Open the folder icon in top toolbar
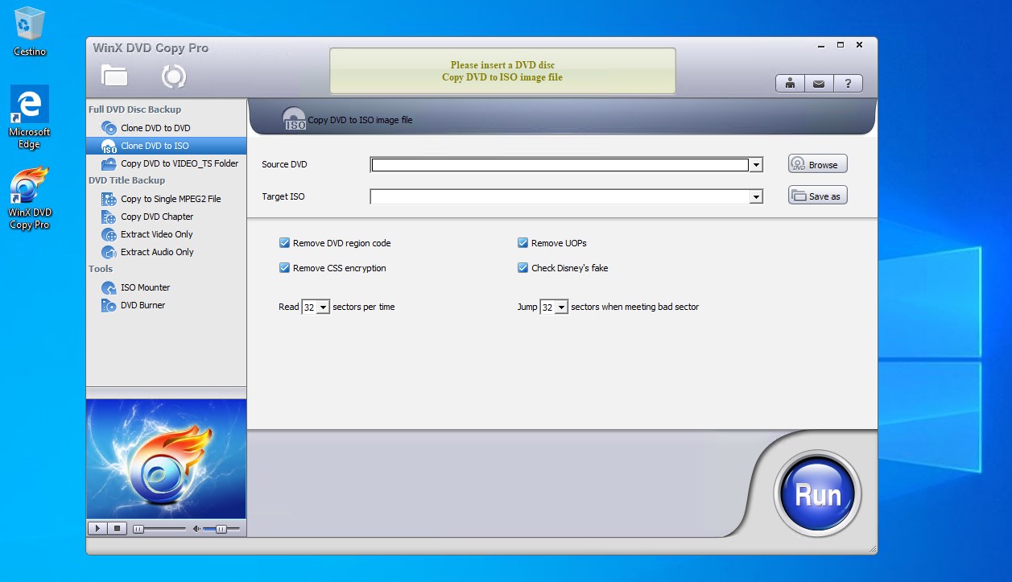Screen dimensions: 1012x582 [x=114, y=76]
